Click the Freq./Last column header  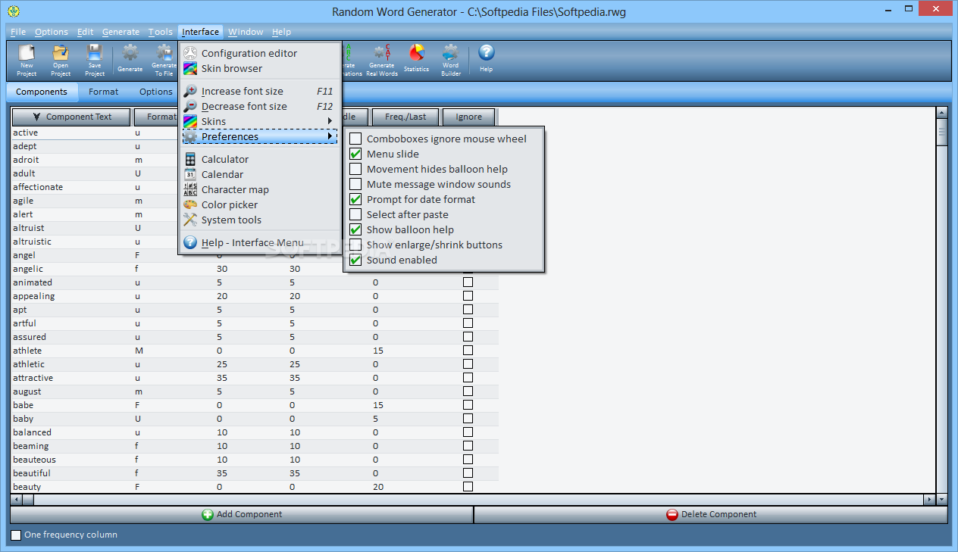pos(405,117)
